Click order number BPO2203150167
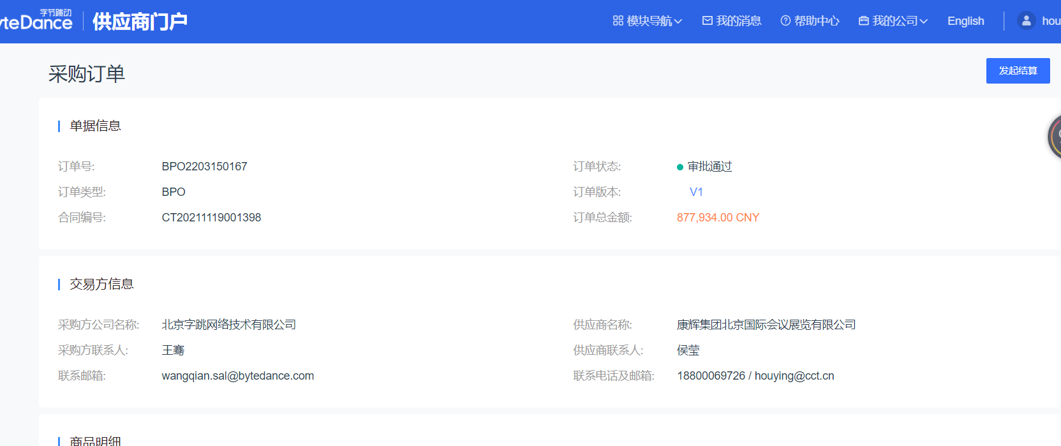This screenshot has height=446, width=1061. coord(204,167)
